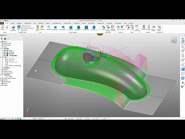Image resolution: width=185 pixels, height=139 pixels.
Task: Switch to the Boundary ribbon tab
Action: click(41, 23)
